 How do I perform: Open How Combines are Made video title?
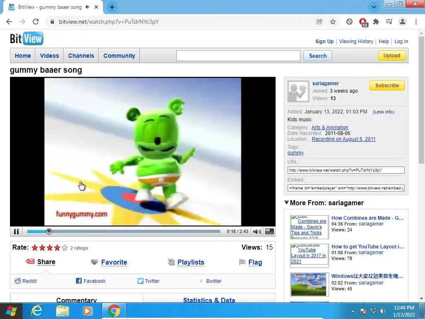367,218
